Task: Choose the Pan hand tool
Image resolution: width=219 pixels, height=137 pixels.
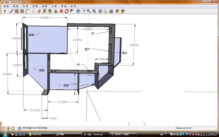Action: coord(83,11)
